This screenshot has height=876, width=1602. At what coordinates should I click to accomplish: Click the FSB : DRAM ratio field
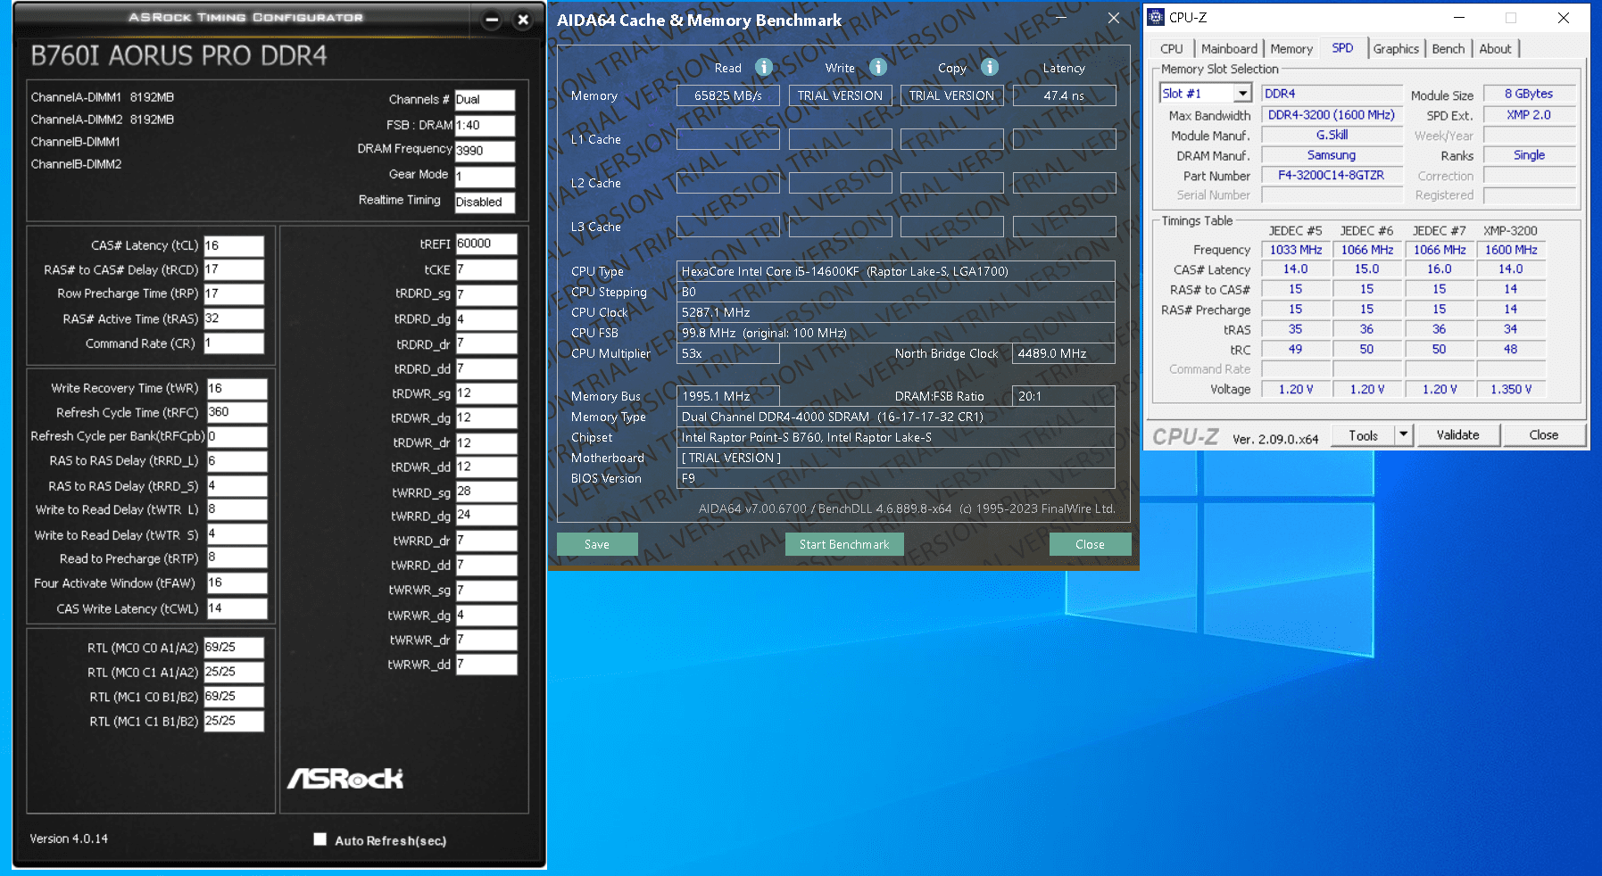click(x=485, y=126)
